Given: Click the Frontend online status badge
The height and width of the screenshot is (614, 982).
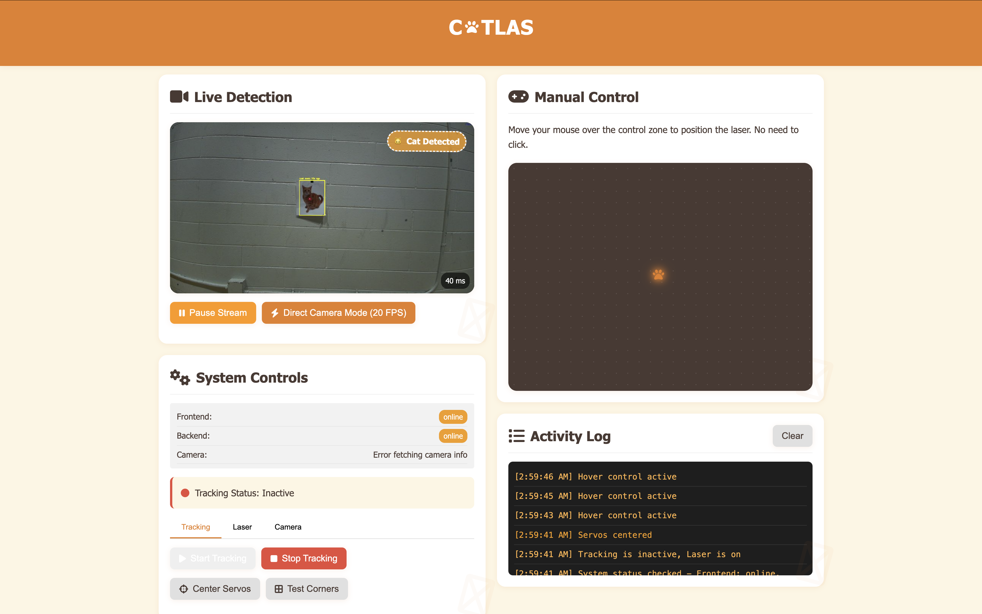Looking at the screenshot, I should [453, 417].
